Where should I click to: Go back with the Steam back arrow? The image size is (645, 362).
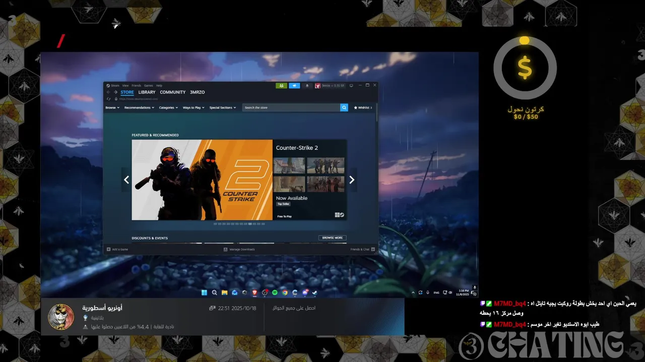(108, 92)
